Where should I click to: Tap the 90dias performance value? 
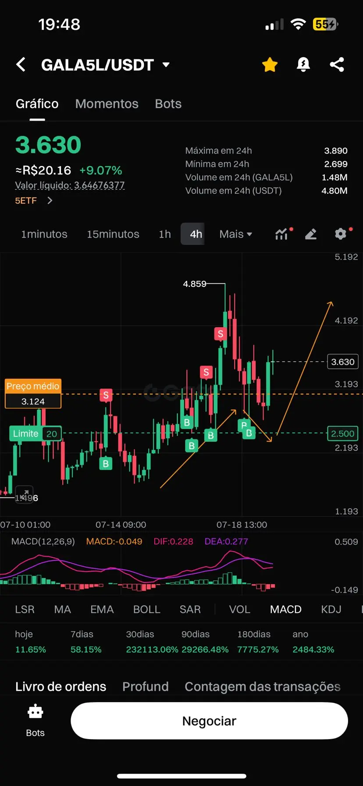205,649
